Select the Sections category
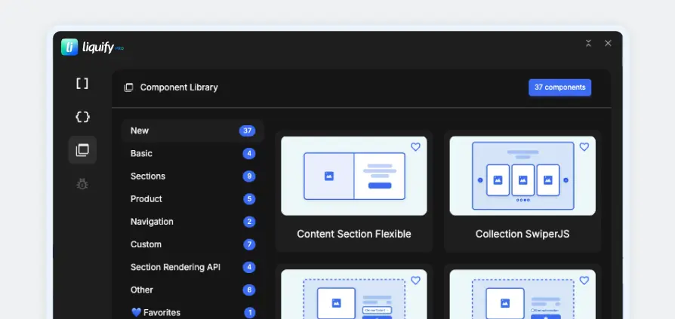This screenshot has width=675, height=319. point(193,176)
